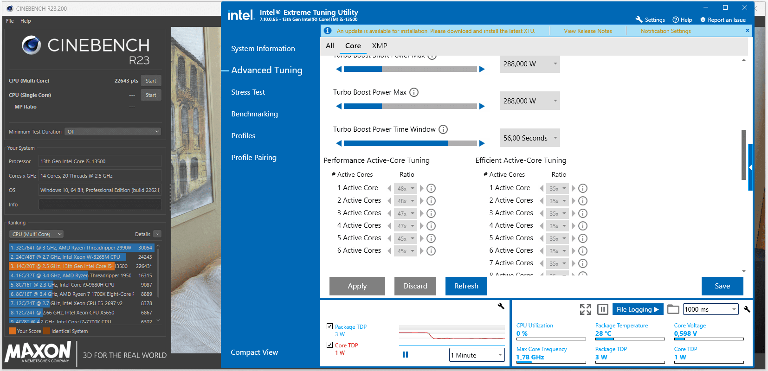
Task: Show info for Turbo Boost Power Max
Action: coord(414,92)
